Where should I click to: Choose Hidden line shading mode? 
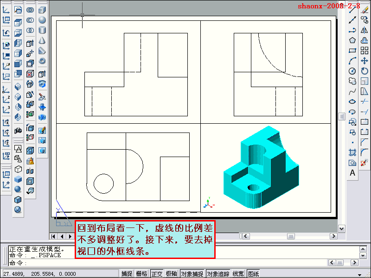point(18,169)
